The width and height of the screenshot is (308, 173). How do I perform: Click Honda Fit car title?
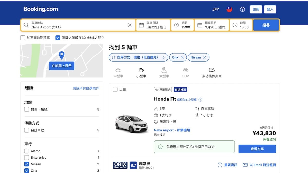pos(165,99)
